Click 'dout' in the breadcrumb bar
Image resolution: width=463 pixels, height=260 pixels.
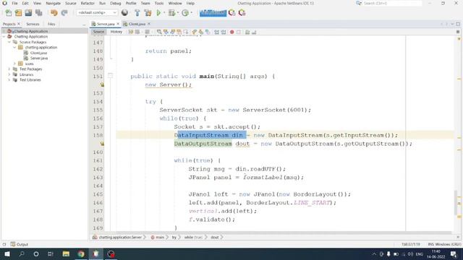click(x=215, y=238)
